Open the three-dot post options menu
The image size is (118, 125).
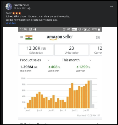click(x=111, y=6)
